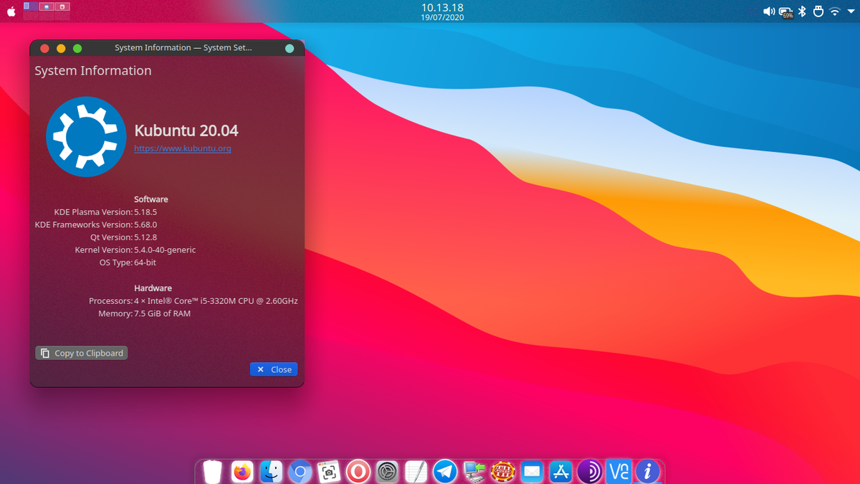Click the green maximize dot of System Information
The height and width of the screenshot is (484, 860).
(x=77, y=48)
